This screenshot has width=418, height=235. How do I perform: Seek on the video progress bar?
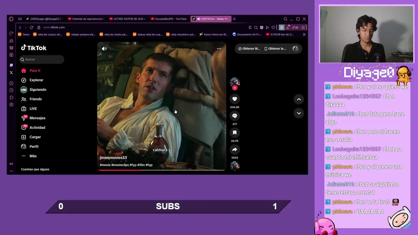pyautogui.click(x=162, y=170)
